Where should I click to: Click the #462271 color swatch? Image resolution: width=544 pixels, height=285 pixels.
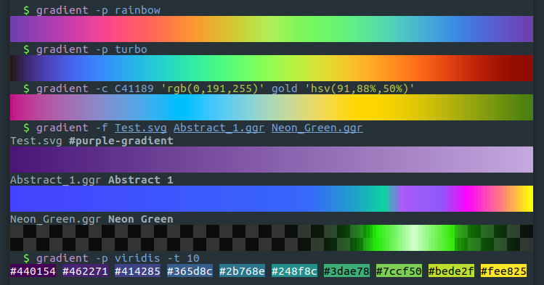point(86,270)
